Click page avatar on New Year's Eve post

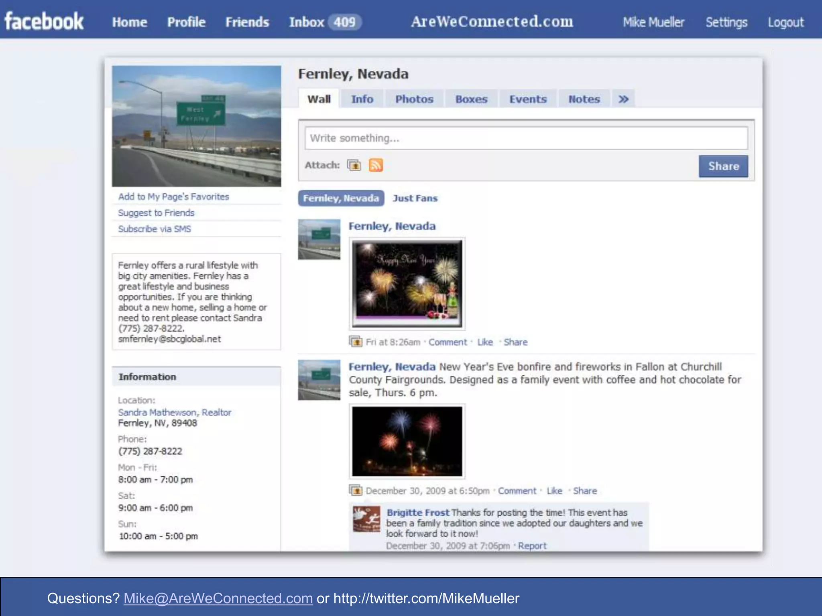[x=319, y=380]
